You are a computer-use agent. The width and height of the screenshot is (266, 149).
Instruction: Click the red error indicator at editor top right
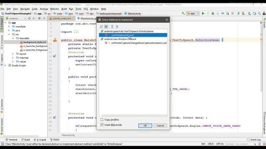click(x=261, y=23)
